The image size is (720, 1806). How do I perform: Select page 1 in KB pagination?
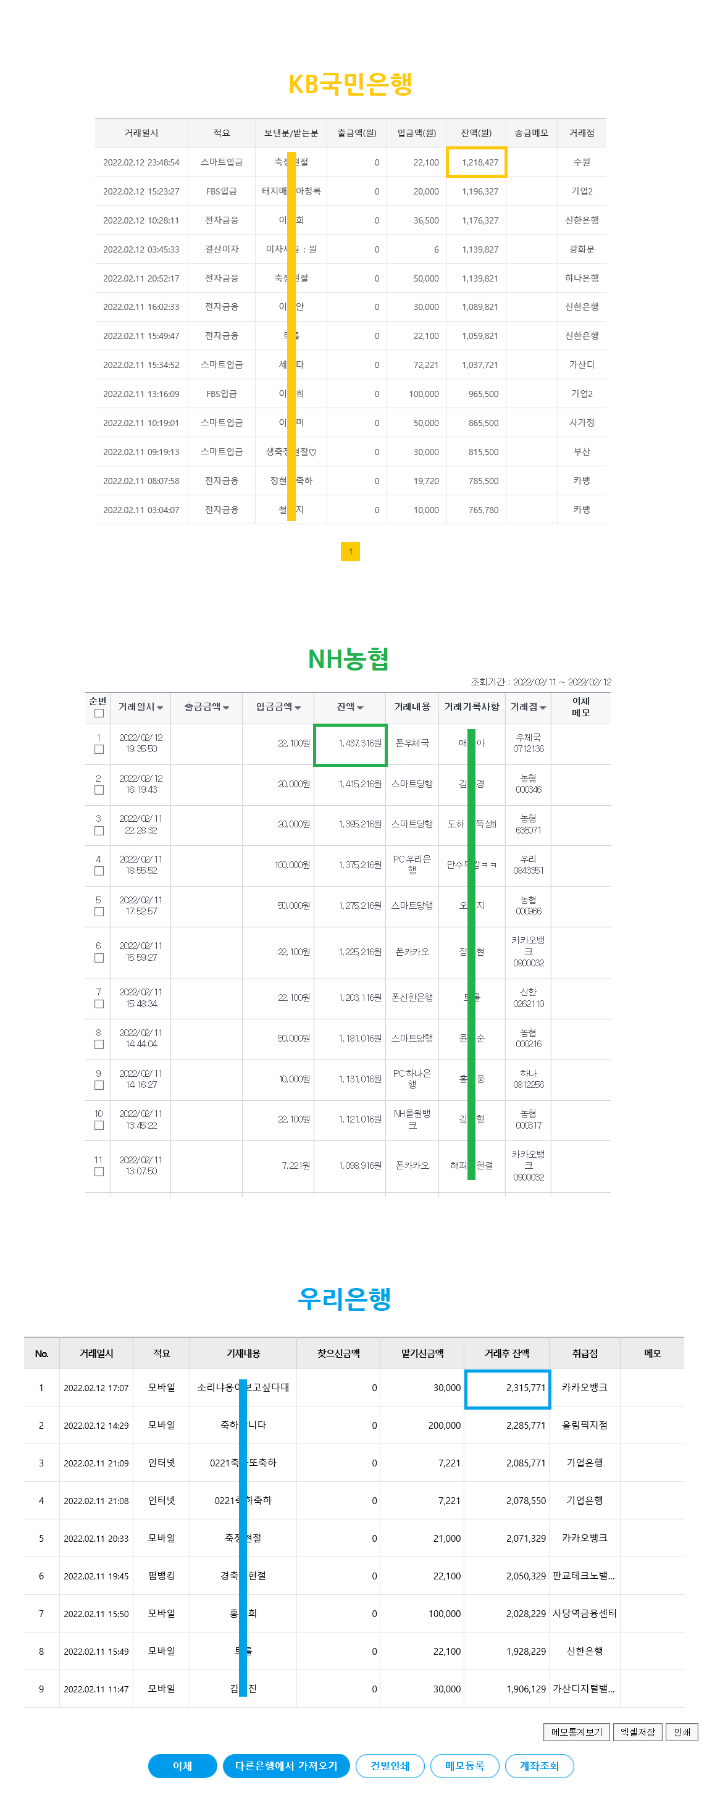click(350, 551)
